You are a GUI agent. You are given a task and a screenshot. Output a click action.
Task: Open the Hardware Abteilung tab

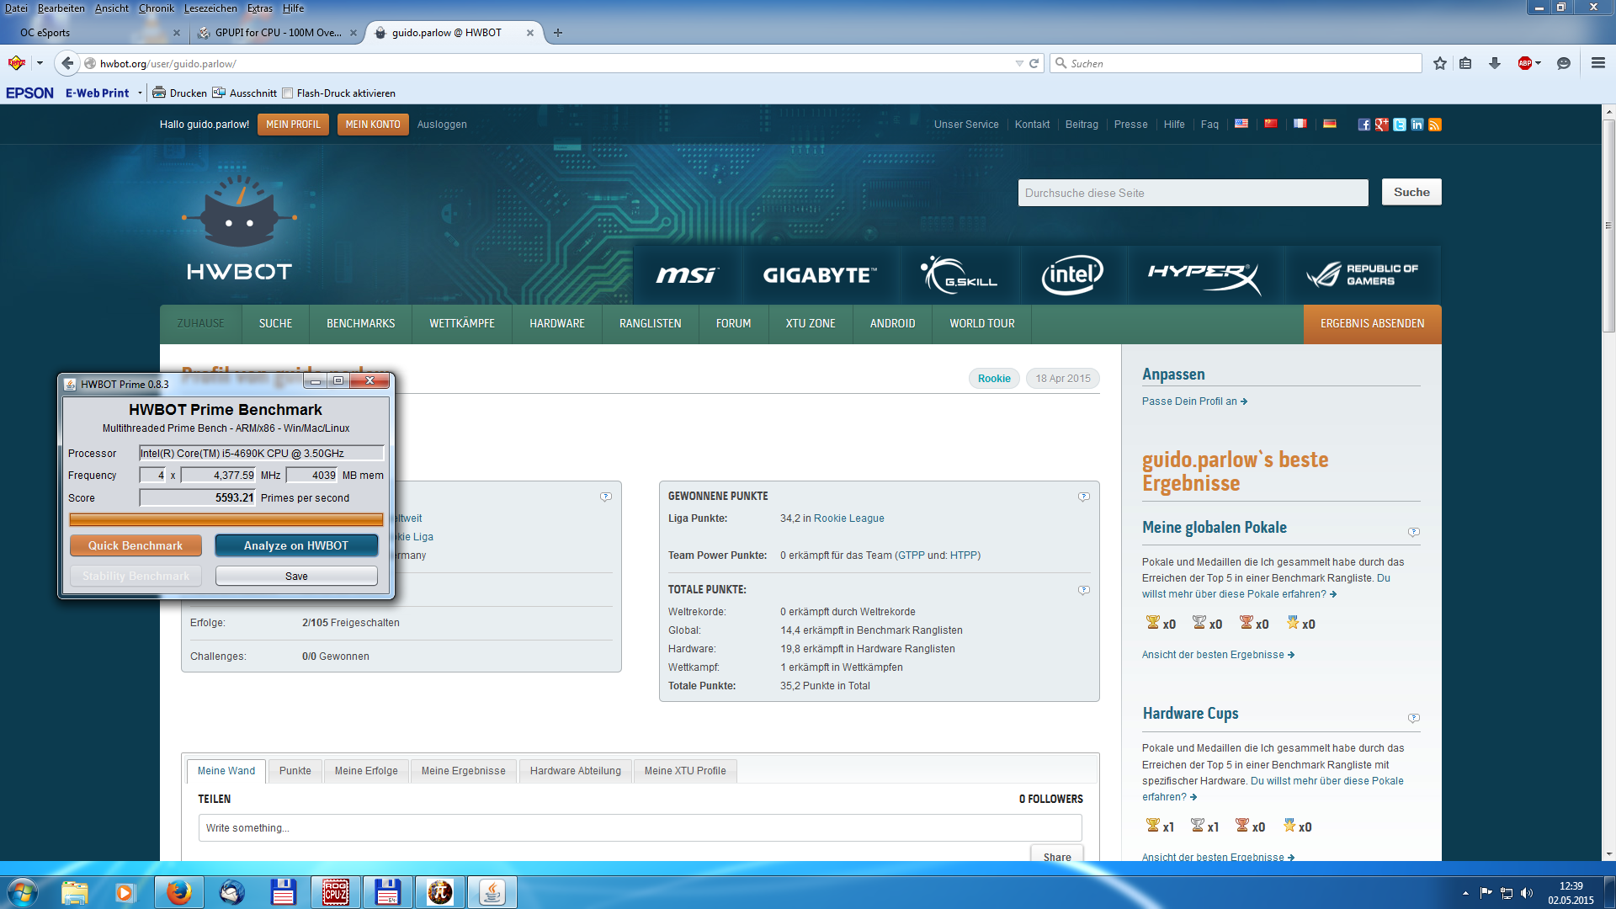[576, 771]
